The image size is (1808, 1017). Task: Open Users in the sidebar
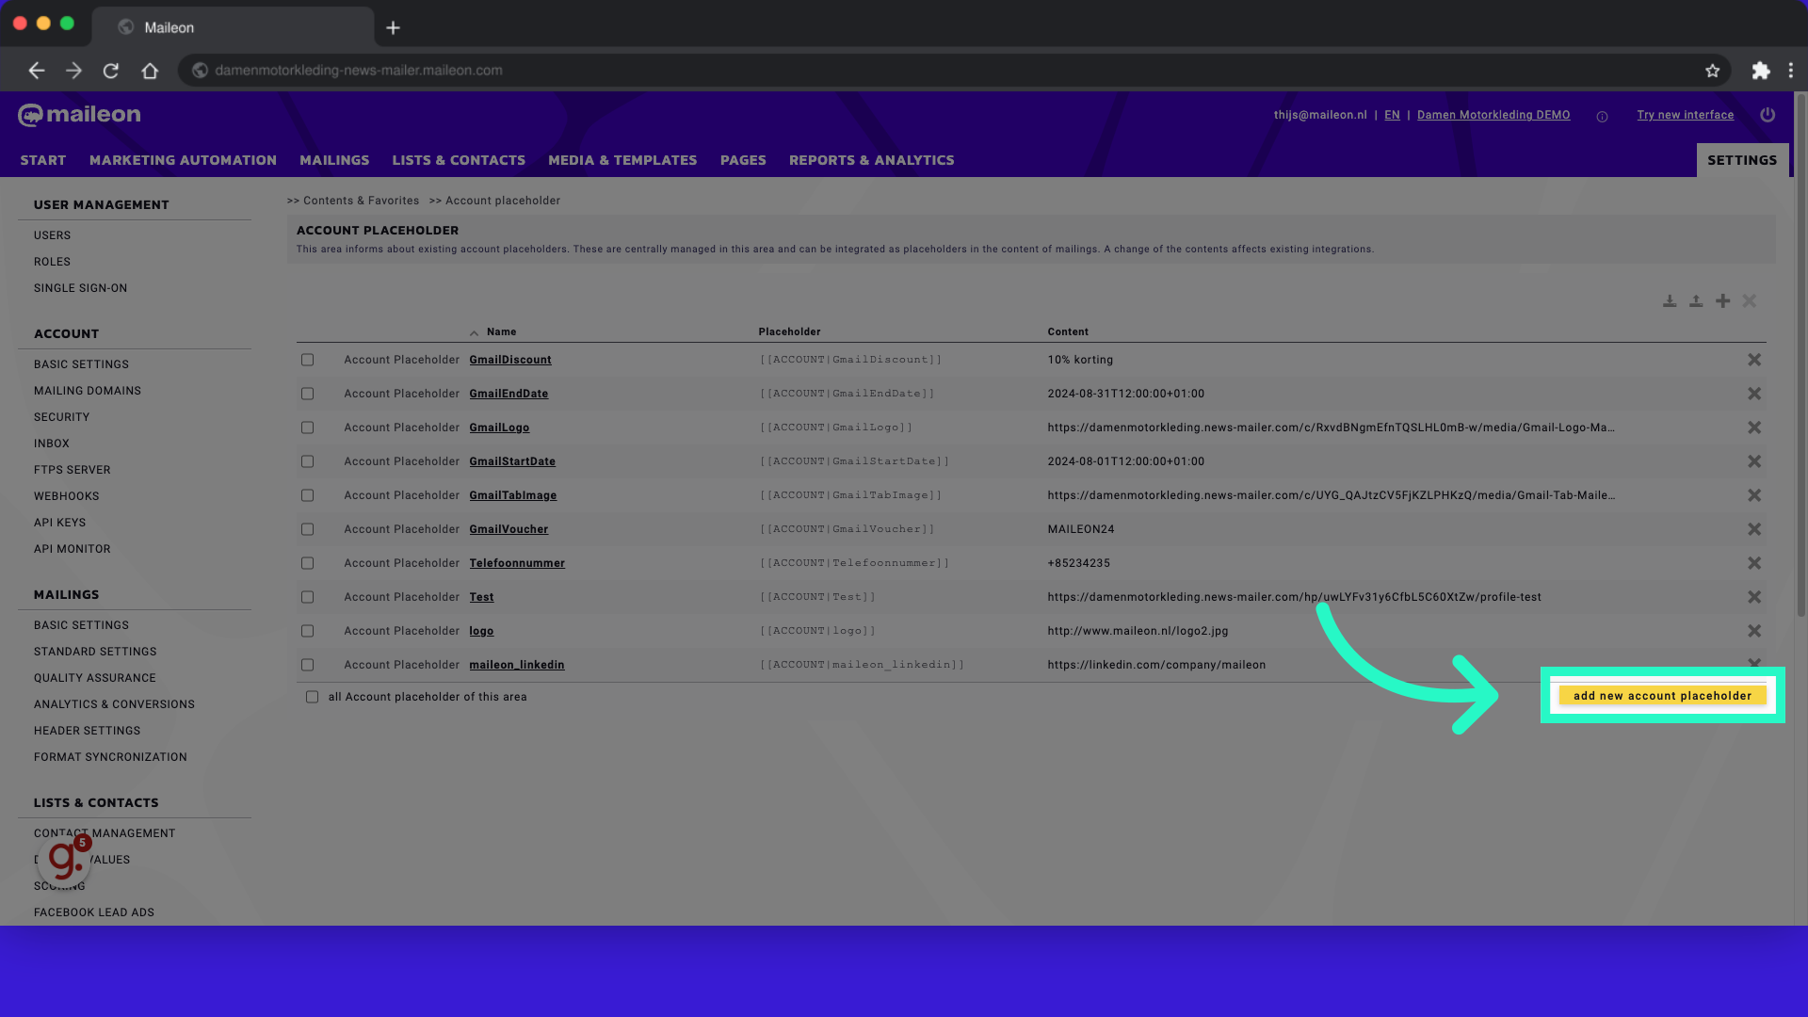coord(52,235)
